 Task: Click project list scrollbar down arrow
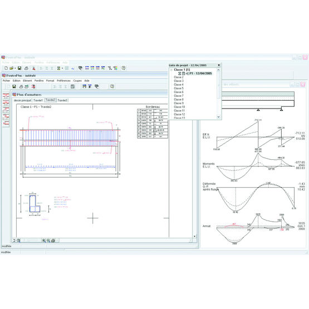(x=218, y=117)
